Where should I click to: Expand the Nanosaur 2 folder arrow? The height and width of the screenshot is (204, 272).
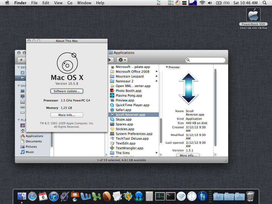click(157, 81)
